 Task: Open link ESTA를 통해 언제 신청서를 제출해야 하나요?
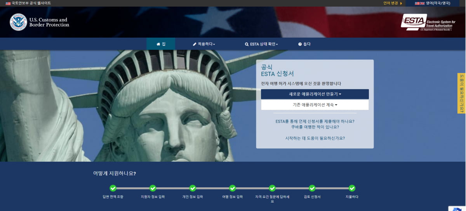315,121
